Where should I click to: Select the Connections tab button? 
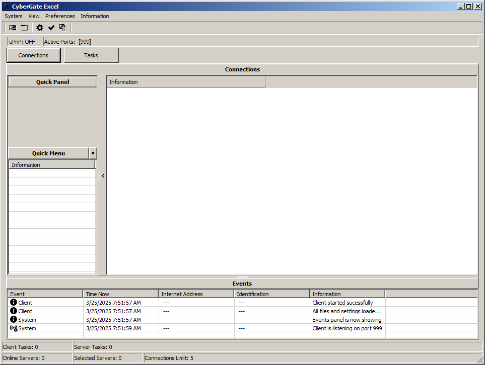point(33,55)
